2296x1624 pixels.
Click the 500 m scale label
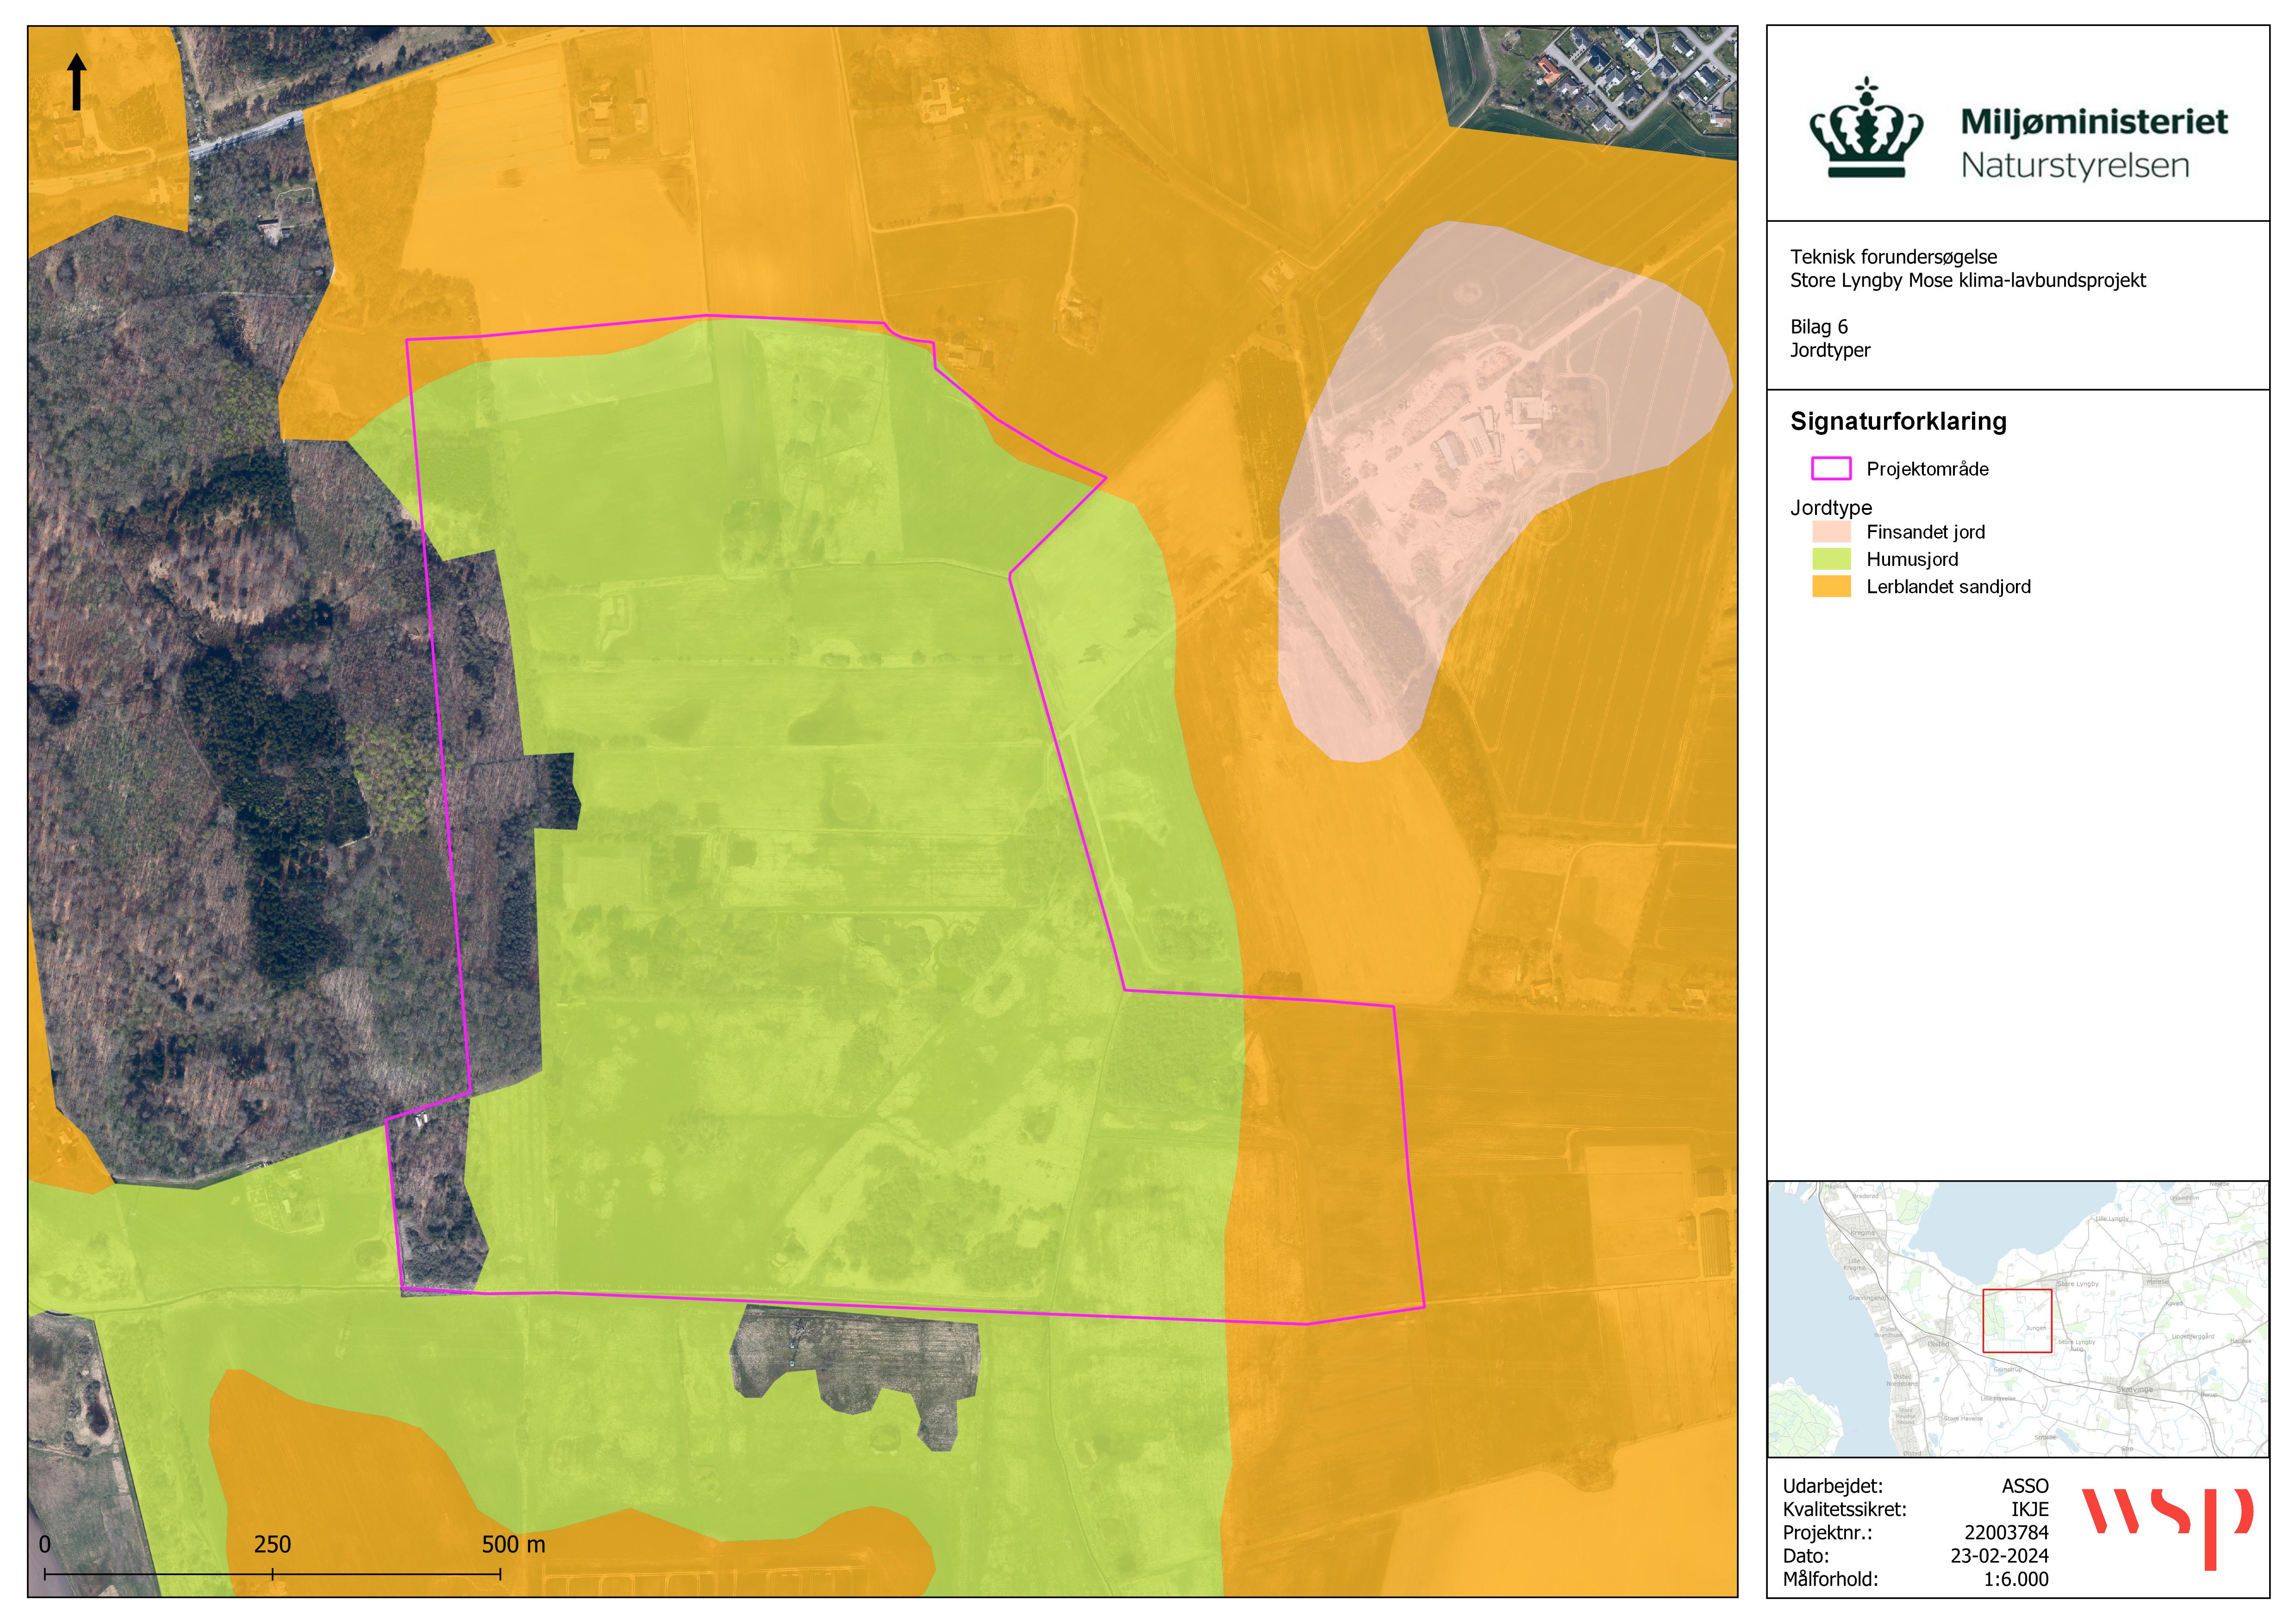513,1544
